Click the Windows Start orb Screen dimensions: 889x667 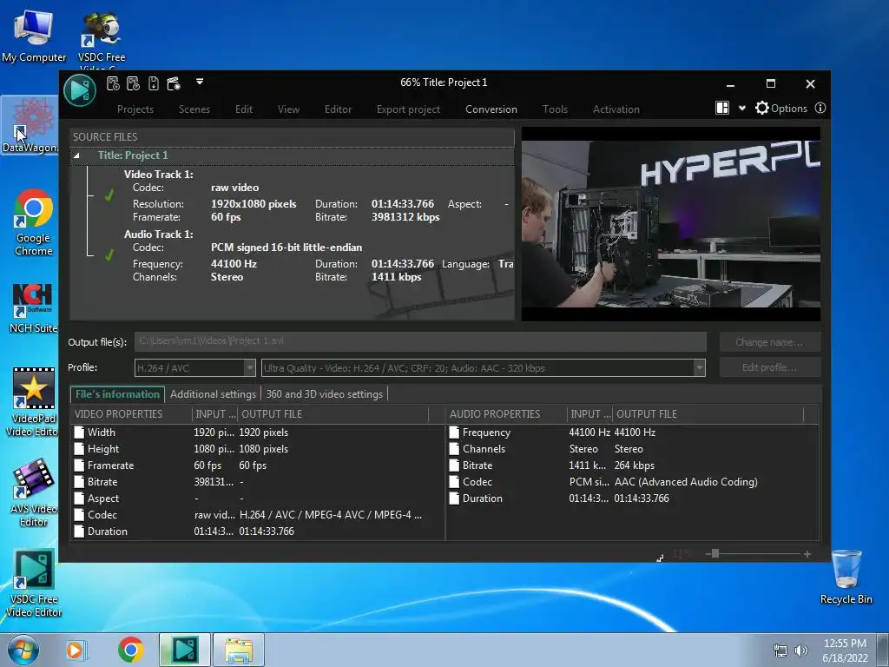[23, 650]
